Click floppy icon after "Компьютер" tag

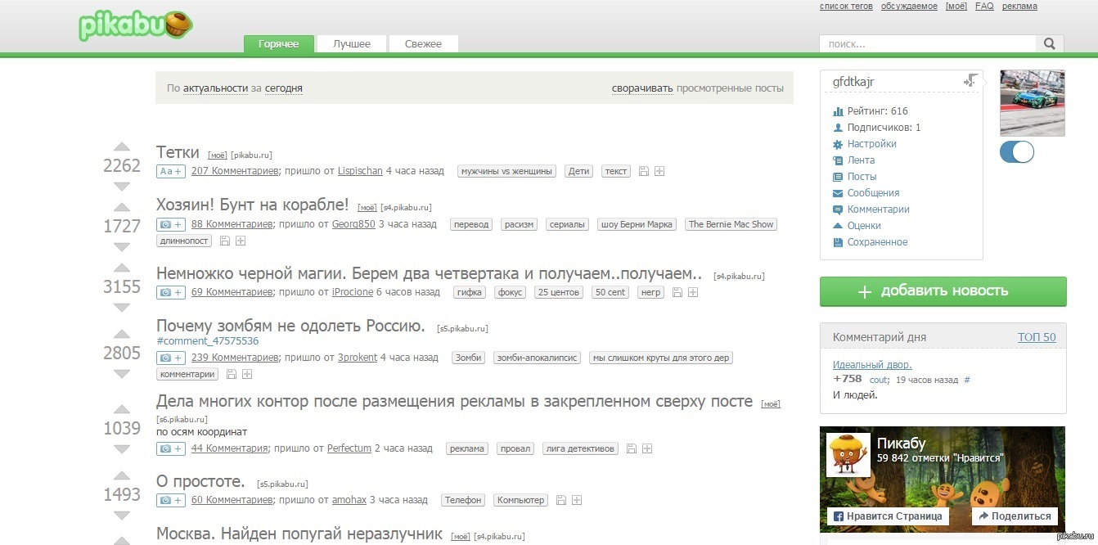point(560,500)
